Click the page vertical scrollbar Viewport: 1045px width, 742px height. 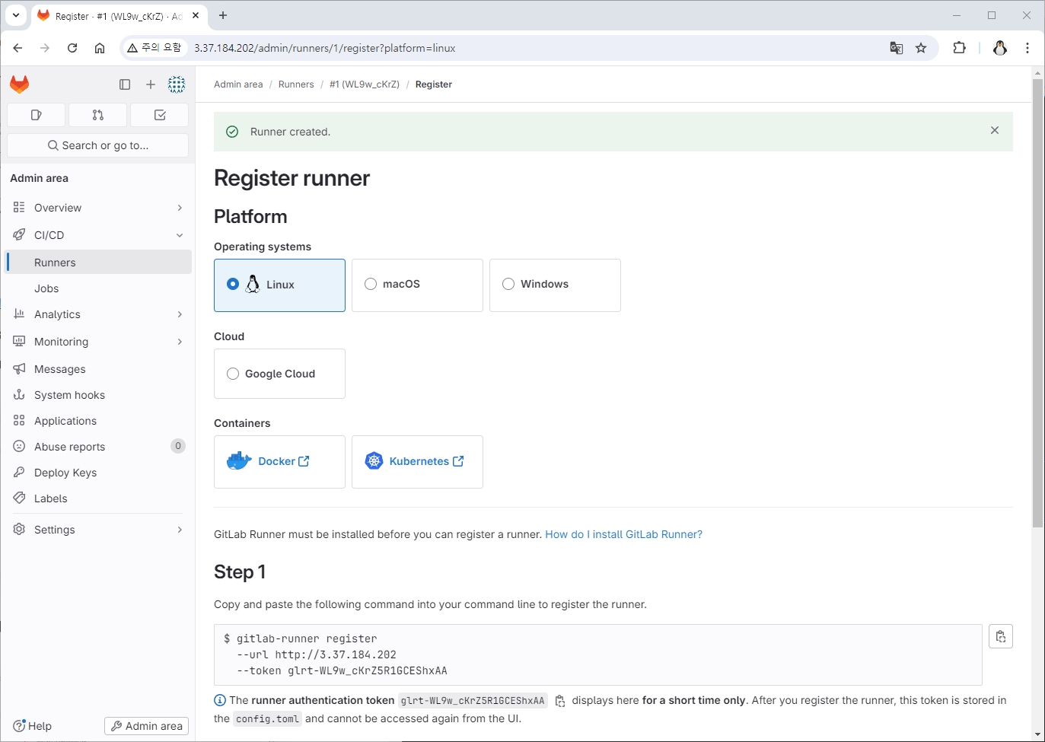pyautogui.click(x=1038, y=303)
